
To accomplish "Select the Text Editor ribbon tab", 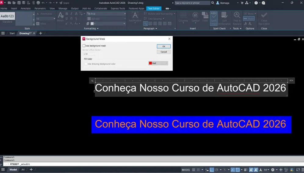I will [x=154, y=9].
